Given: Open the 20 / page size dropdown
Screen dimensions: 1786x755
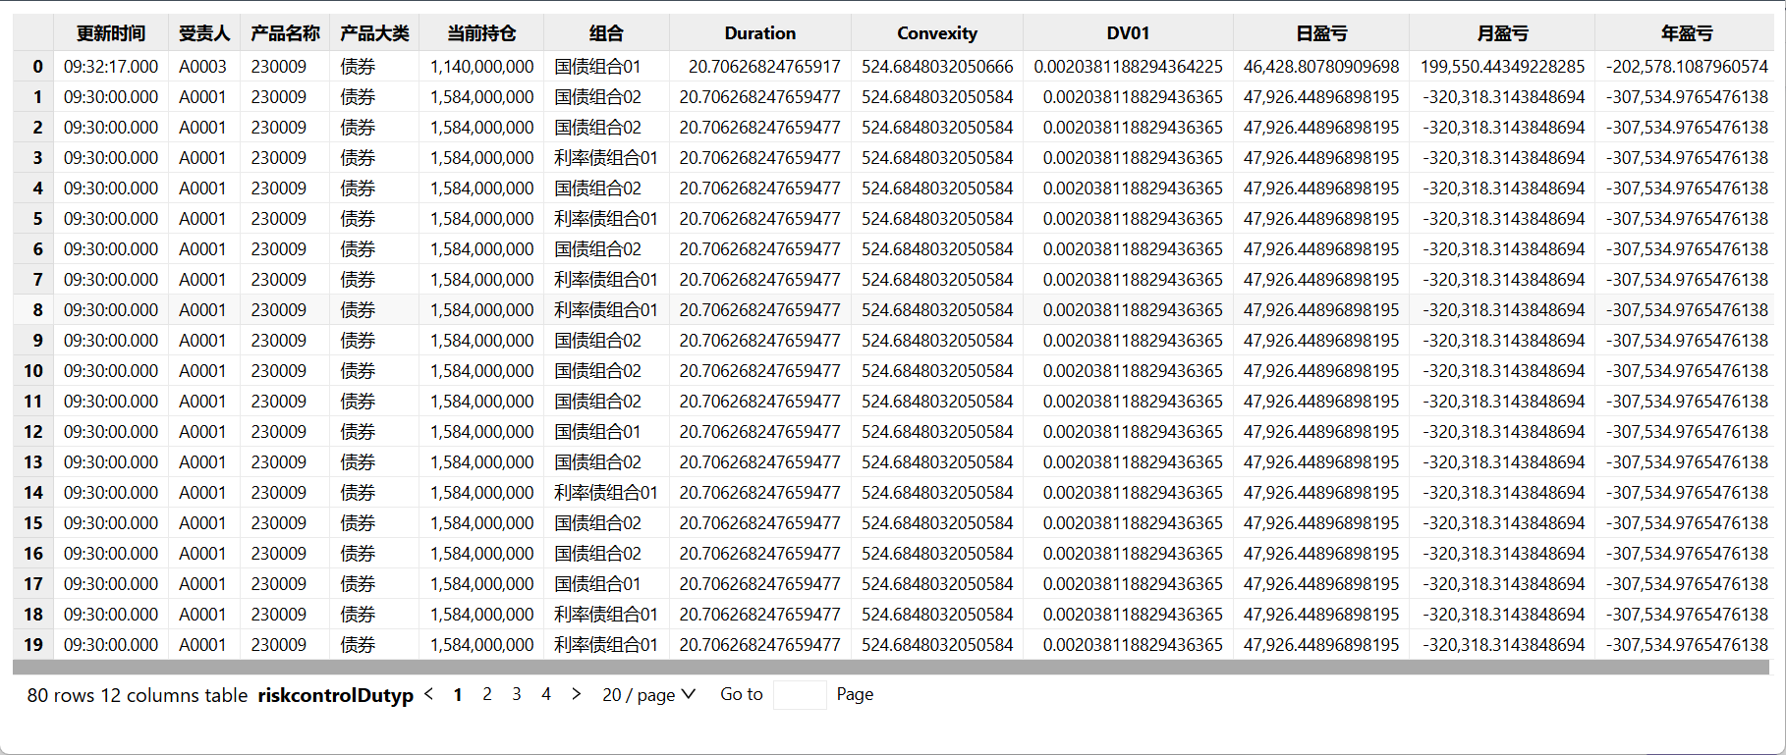Looking at the screenshot, I should click(648, 694).
